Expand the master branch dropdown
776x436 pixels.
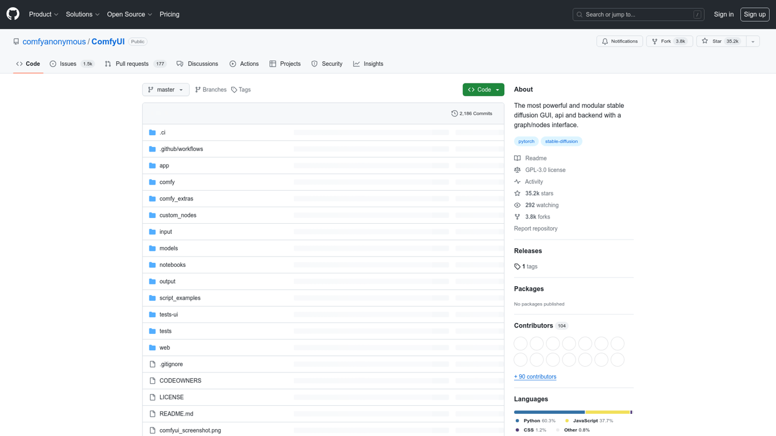point(166,90)
